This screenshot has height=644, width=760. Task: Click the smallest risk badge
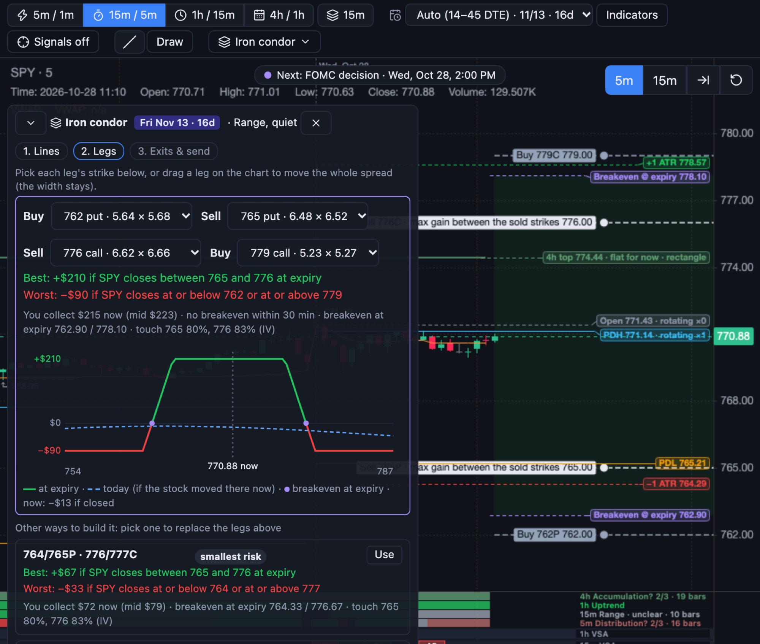point(231,557)
